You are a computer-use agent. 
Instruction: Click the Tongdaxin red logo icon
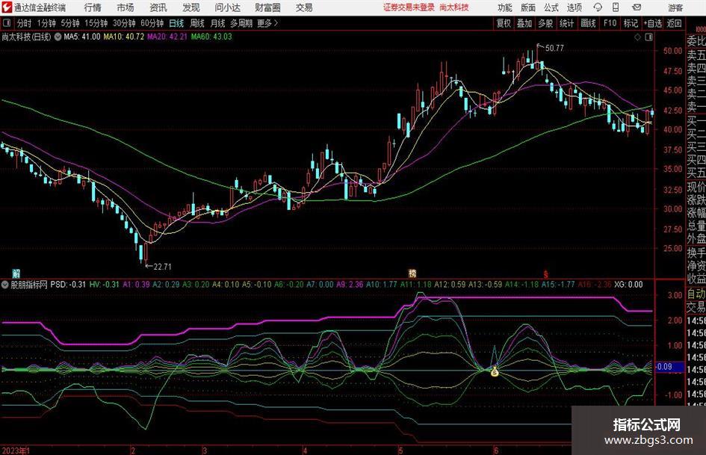[x=6, y=7]
